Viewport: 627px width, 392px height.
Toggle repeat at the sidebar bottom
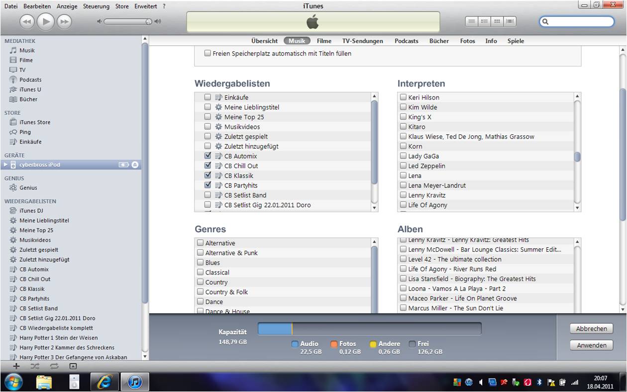click(x=54, y=366)
